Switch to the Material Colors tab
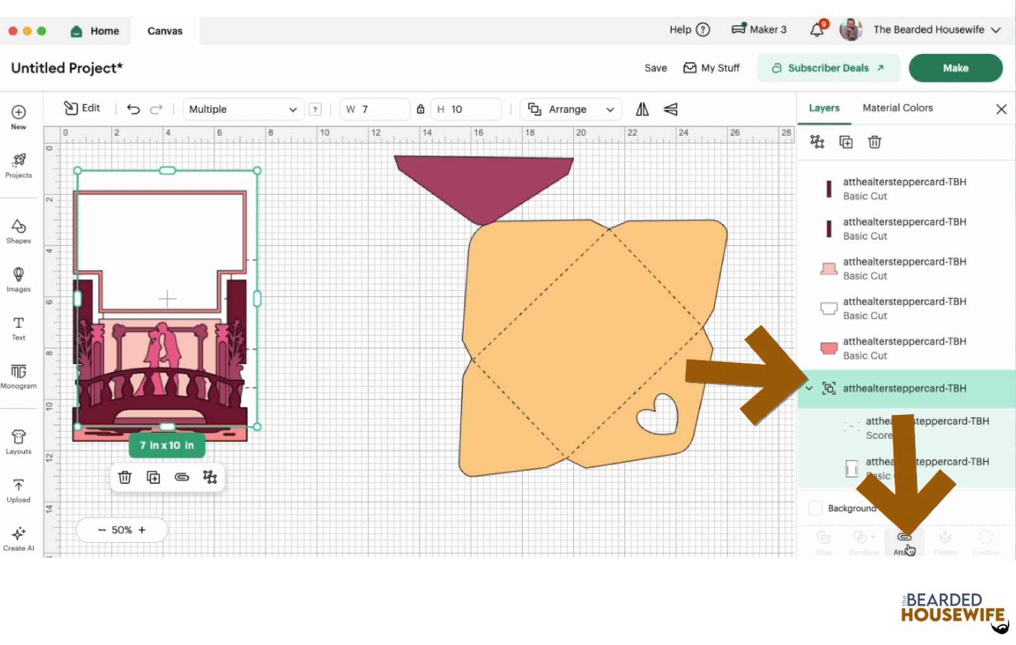This screenshot has width=1016, height=645. (897, 108)
